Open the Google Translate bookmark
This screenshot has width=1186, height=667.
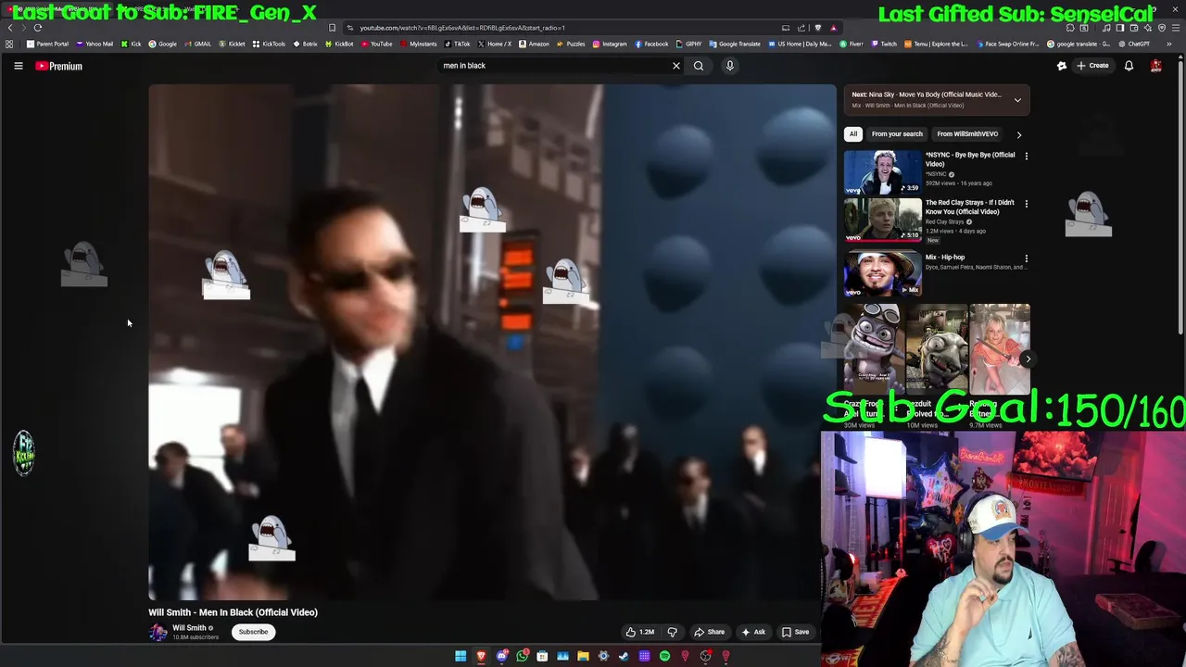coord(735,44)
